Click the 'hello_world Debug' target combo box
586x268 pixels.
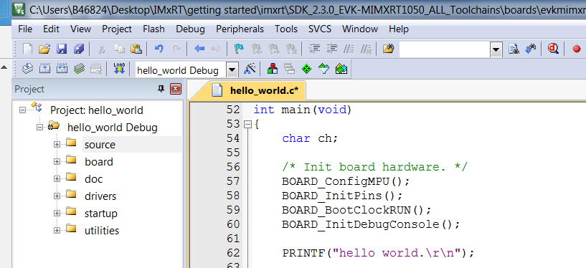tap(181, 70)
